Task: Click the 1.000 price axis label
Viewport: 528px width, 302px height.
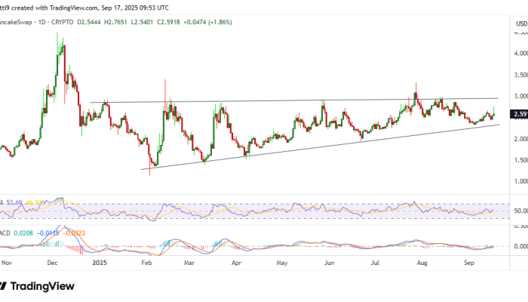Action: (519, 181)
